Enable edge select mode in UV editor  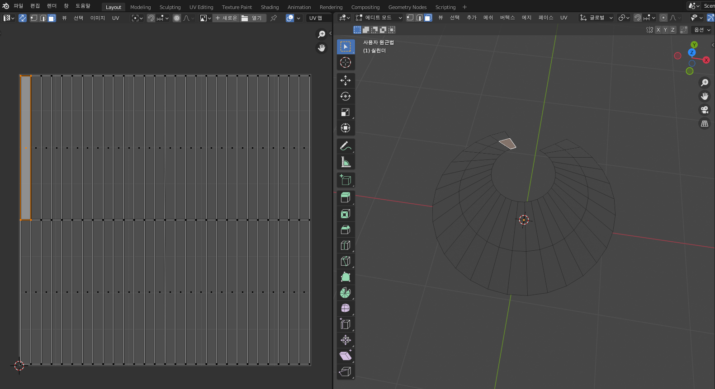43,18
